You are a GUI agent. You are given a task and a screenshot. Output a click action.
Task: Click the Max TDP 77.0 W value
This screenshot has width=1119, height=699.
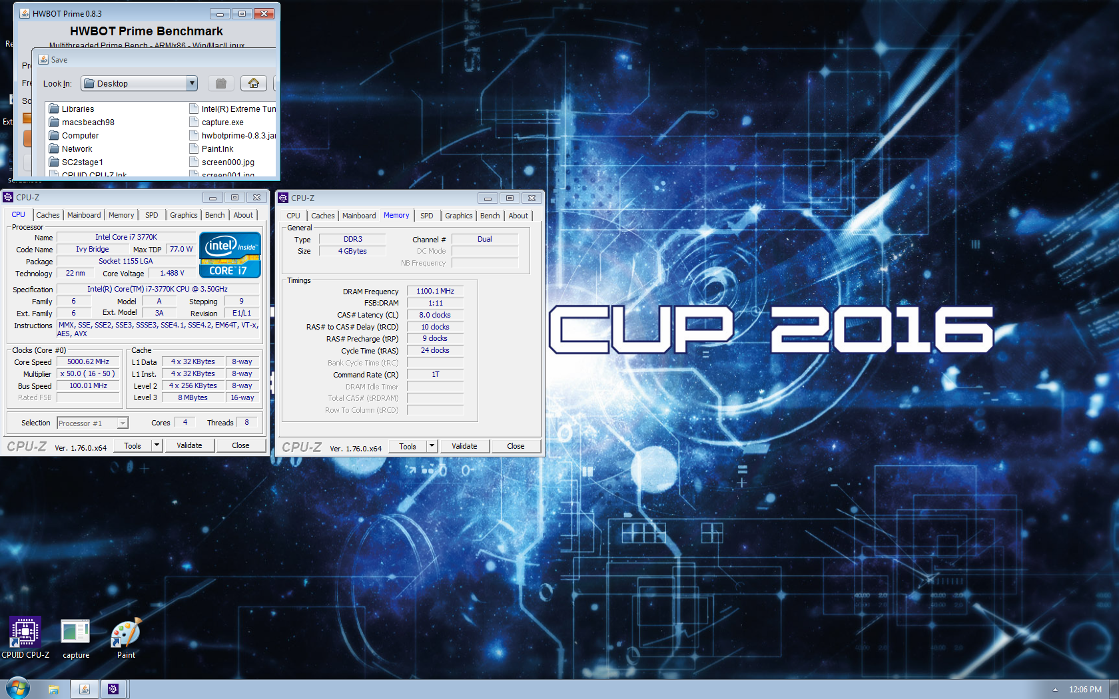(181, 249)
